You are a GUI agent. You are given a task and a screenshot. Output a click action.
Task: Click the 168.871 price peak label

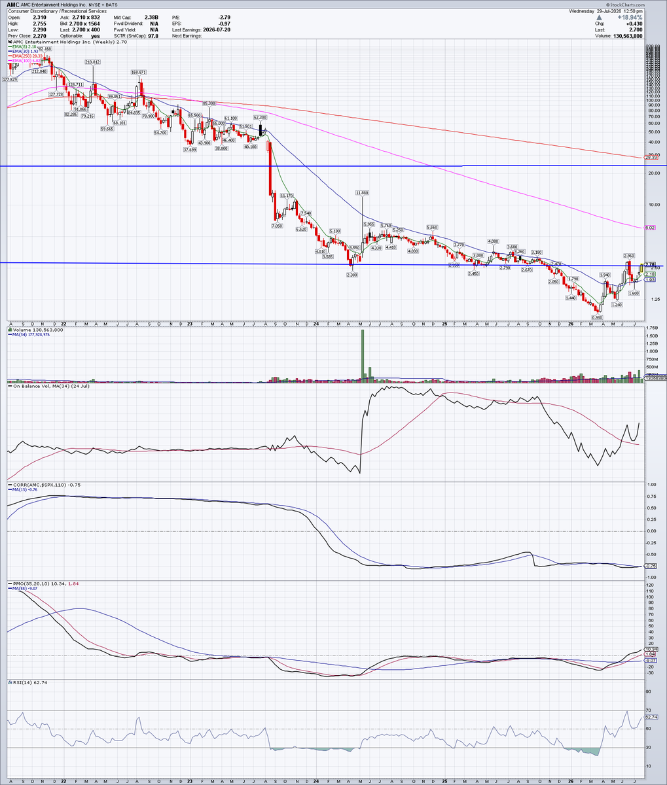[138, 72]
